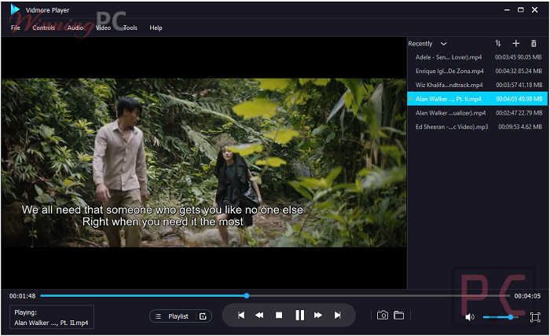The width and height of the screenshot is (550, 336).
Task: Pause the video
Action: (299, 316)
